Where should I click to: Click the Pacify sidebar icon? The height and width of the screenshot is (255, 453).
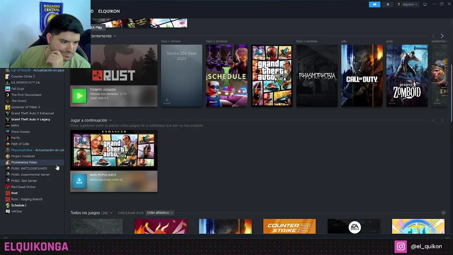tap(8, 138)
